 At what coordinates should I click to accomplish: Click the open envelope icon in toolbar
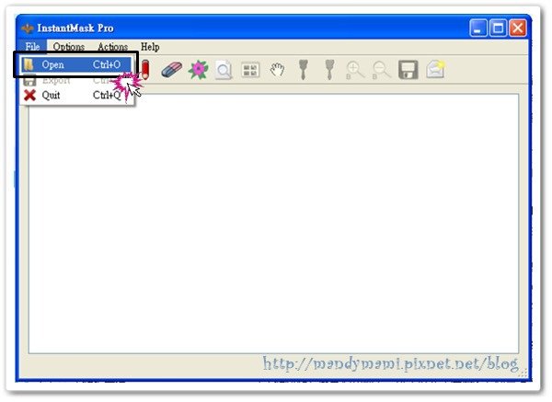point(435,69)
